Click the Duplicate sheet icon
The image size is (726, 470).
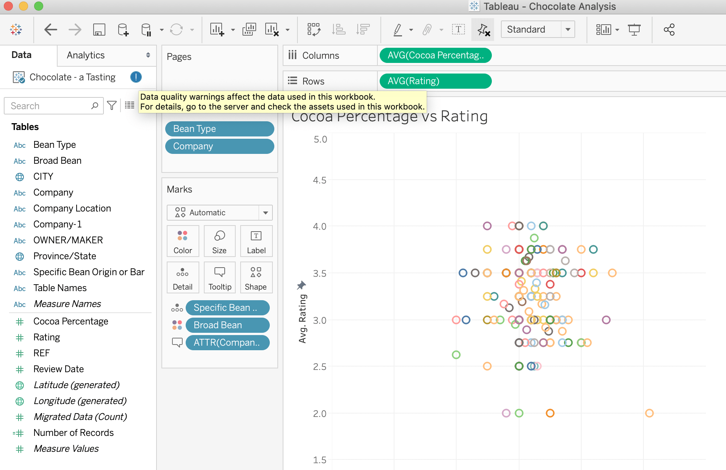(x=249, y=30)
